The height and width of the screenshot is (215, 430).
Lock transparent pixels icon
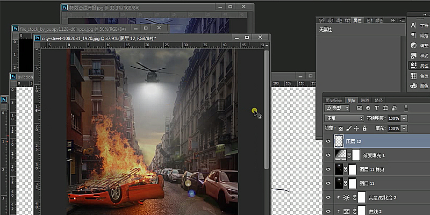click(341, 128)
